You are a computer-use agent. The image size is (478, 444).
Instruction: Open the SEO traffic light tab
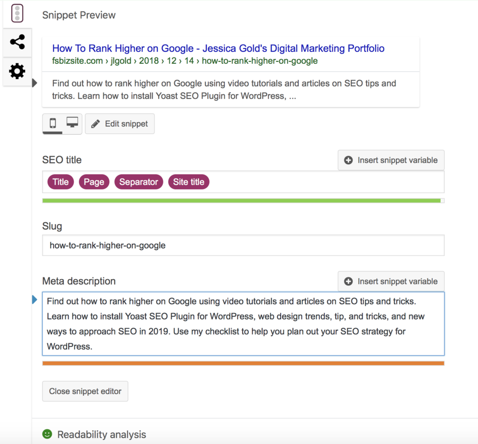pos(17,14)
